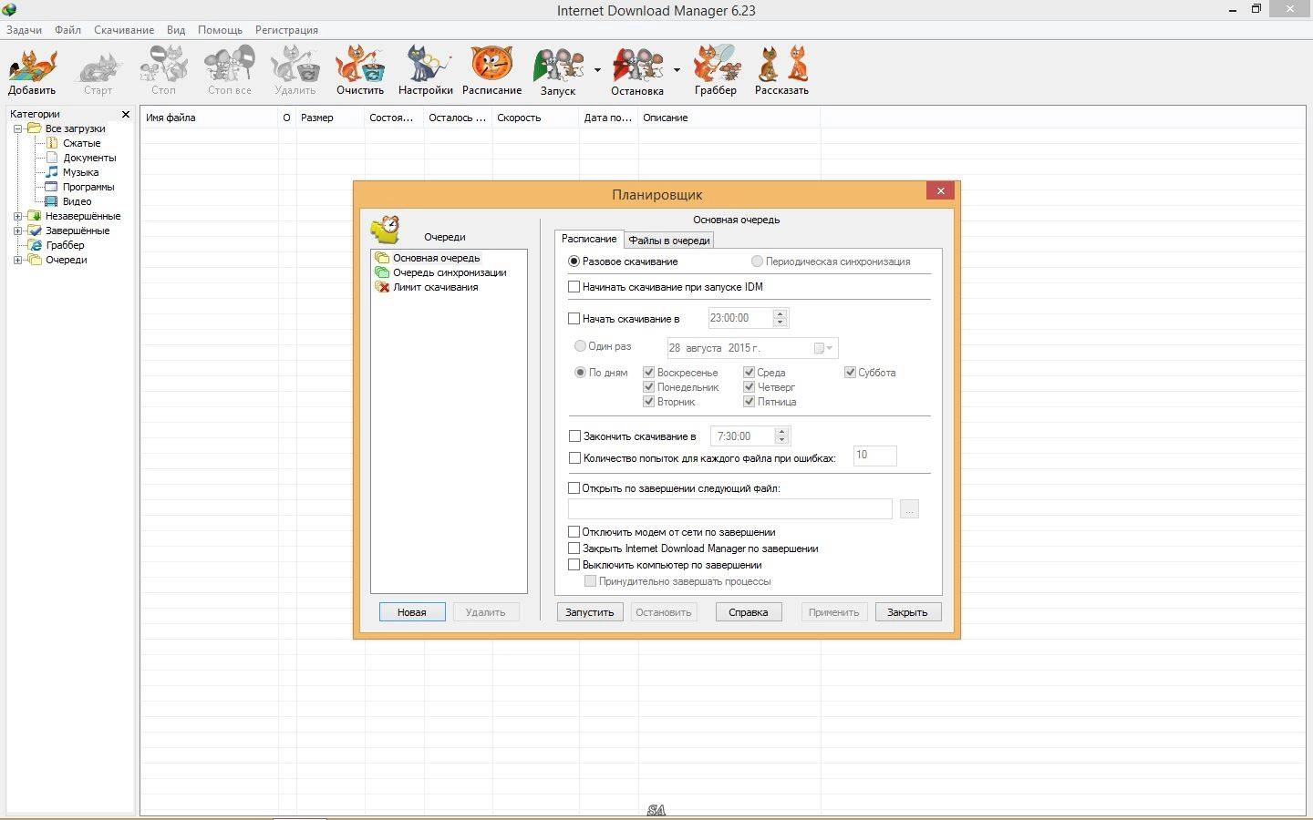Sort by Имя файла column header
The image size is (1313, 820).
click(x=209, y=118)
